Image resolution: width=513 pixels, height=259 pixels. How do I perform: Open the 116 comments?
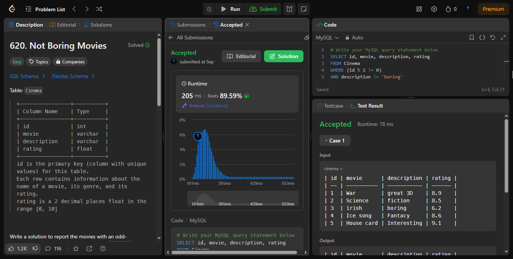pos(53,248)
